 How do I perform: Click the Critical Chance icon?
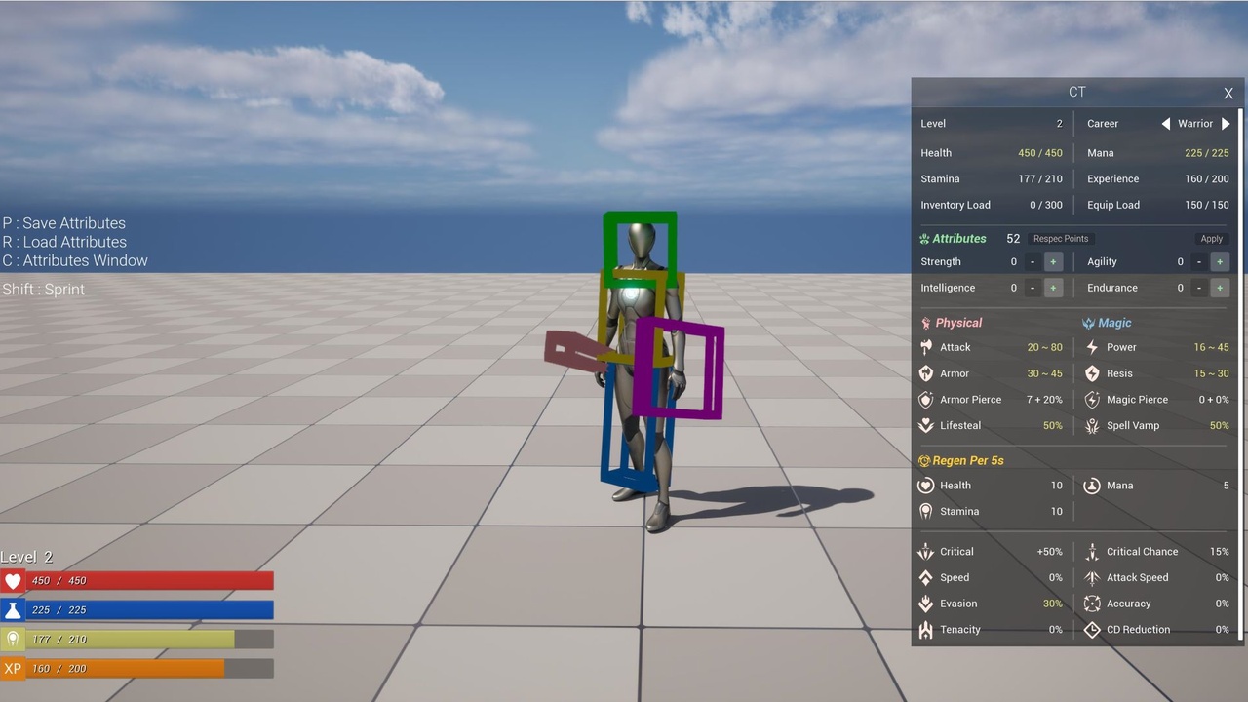point(1092,552)
